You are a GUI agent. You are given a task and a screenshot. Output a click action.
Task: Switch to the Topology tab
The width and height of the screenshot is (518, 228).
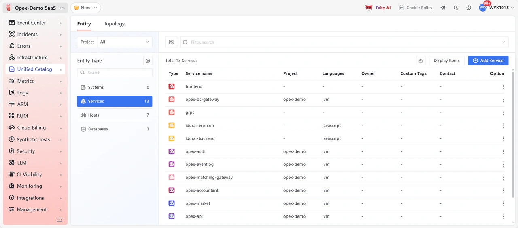tap(114, 24)
